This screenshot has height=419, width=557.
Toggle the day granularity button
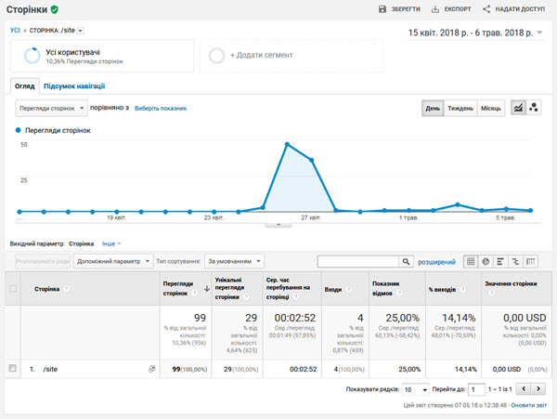click(x=433, y=108)
